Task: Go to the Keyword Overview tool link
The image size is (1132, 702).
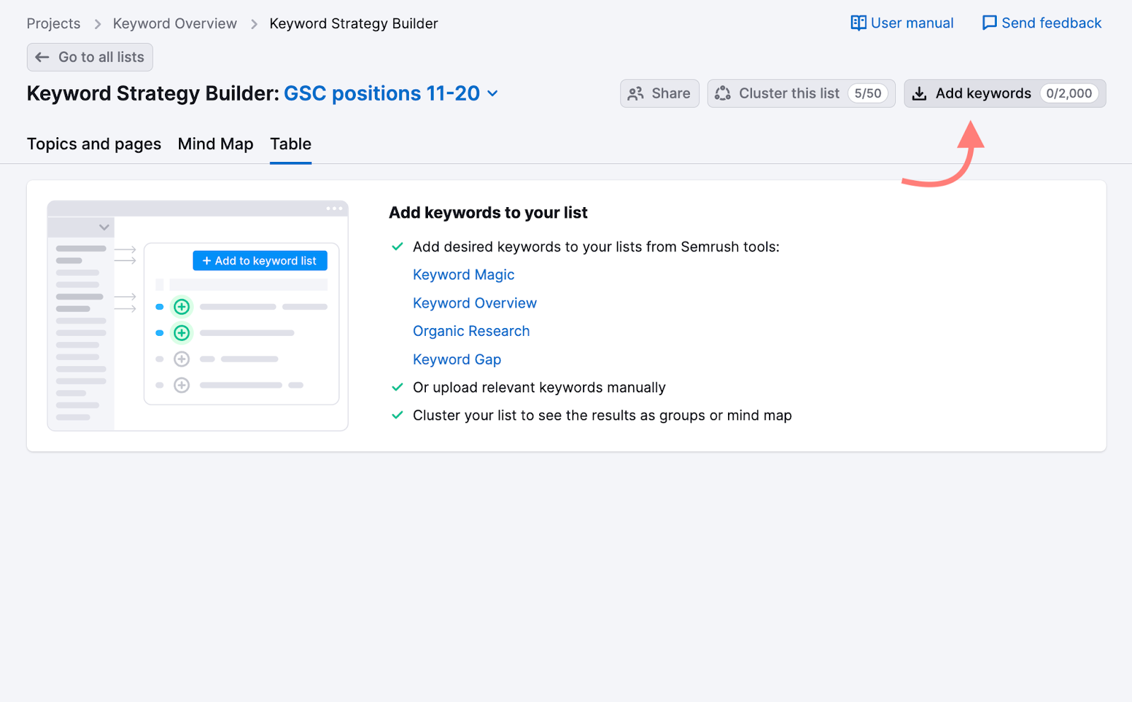Action: click(x=475, y=303)
